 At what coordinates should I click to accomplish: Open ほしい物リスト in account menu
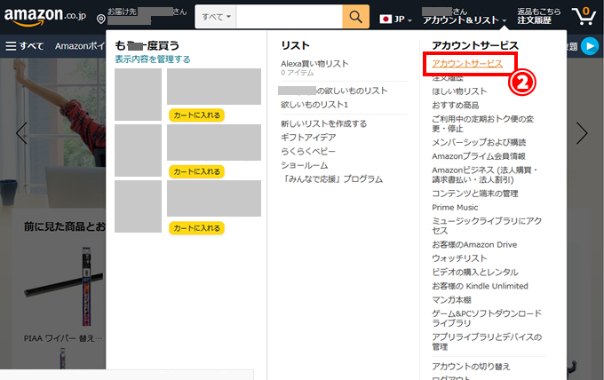459,91
